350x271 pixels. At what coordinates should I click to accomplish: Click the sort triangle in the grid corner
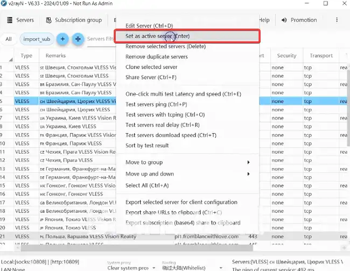[x=10, y=59]
